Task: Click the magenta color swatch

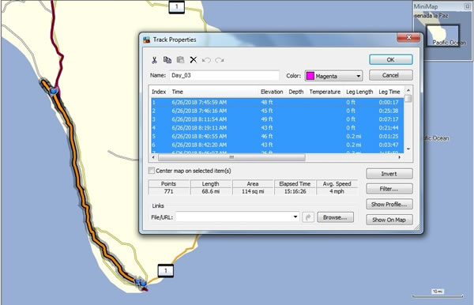Action: [x=310, y=76]
